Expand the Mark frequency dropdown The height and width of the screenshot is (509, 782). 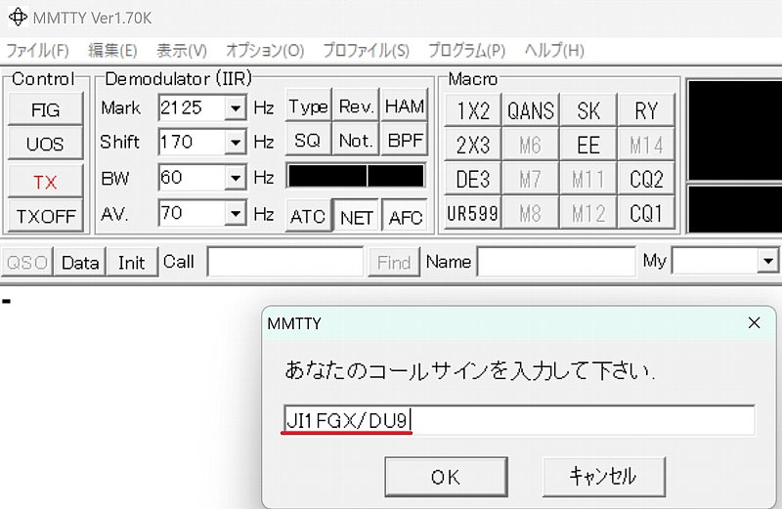tap(235, 107)
